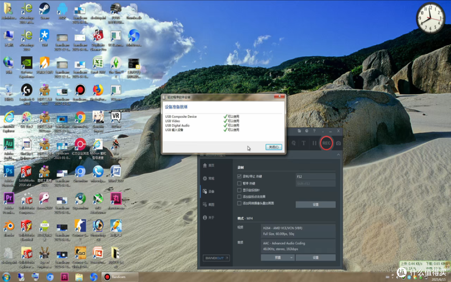Viewport: 451px width, 282px height.
Task: Select The Sims 4 desktop icon
Action: click(116, 67)
